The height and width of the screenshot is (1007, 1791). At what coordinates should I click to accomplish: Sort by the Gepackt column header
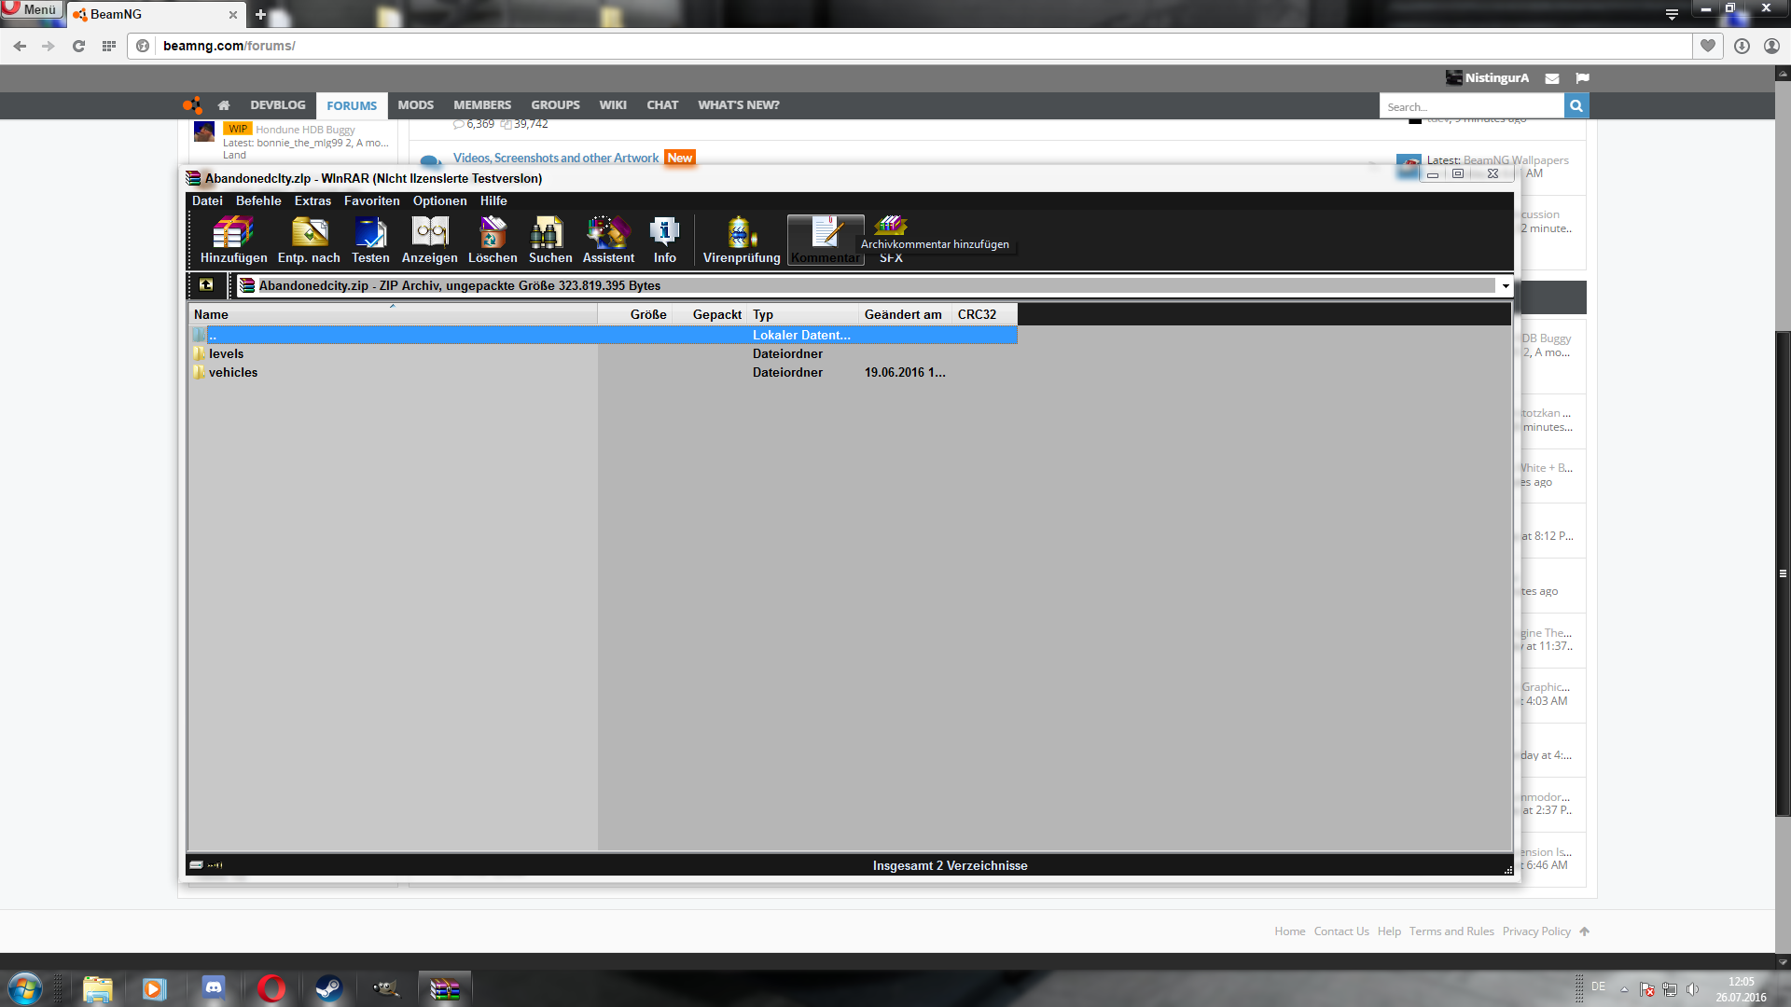click(709, 314)
